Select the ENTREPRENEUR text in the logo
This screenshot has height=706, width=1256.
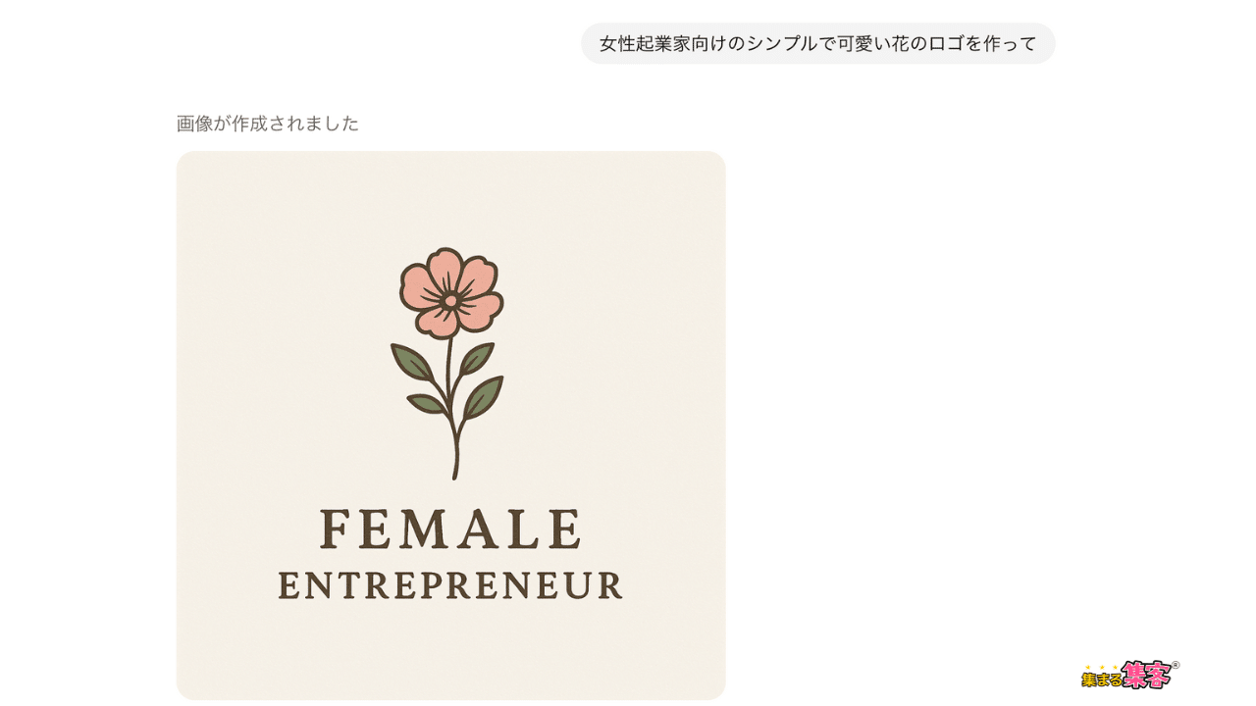pyautogui.click(x=450, y=585)
